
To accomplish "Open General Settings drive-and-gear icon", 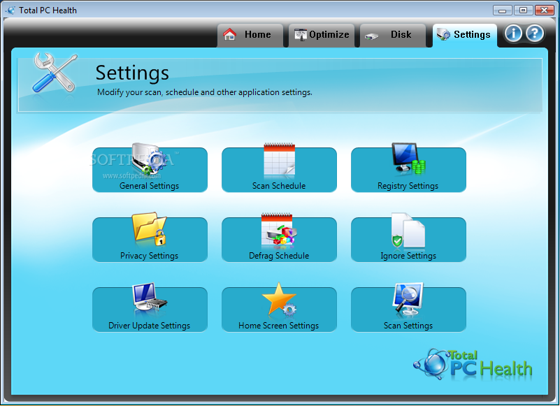I will (150, 159).
